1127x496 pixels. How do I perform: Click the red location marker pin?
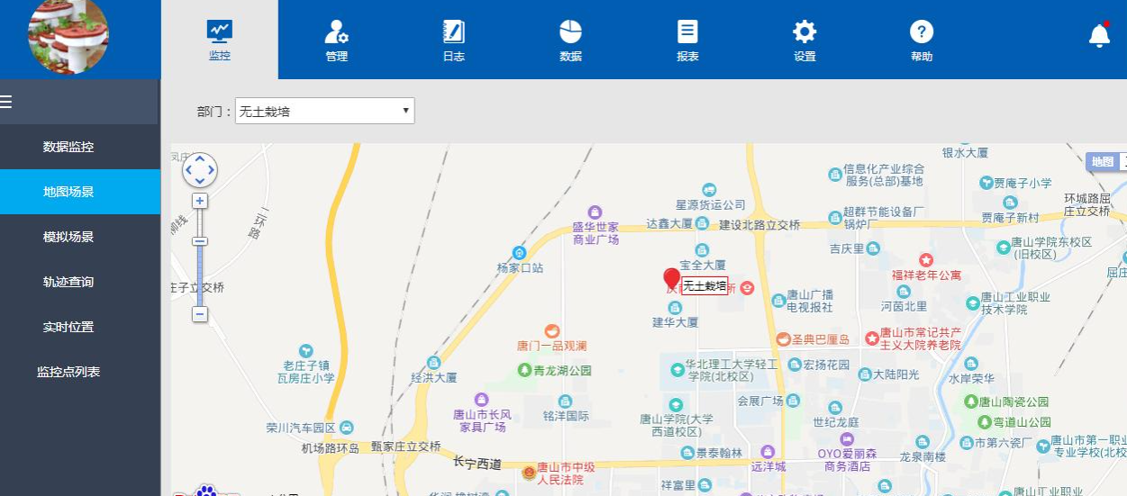[x=671, y=280]
